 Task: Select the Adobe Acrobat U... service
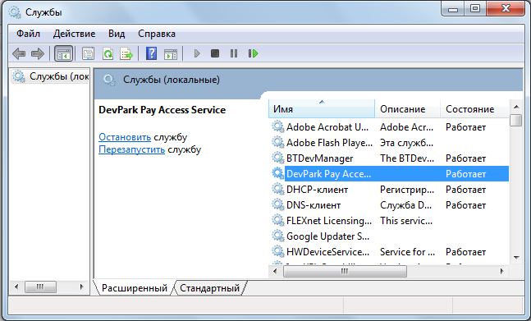[327, 127]
